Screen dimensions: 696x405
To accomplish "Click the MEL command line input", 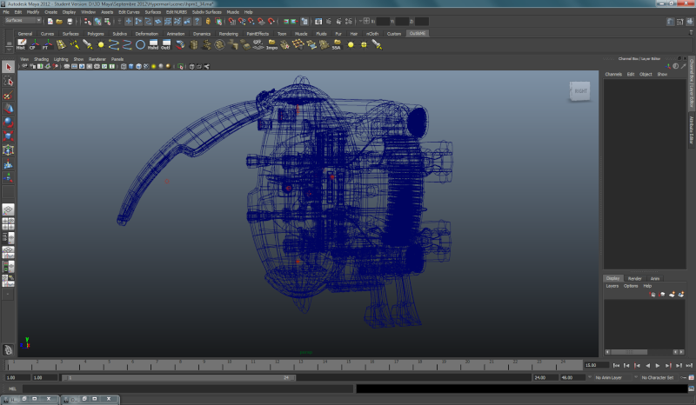I will point(187,388).
